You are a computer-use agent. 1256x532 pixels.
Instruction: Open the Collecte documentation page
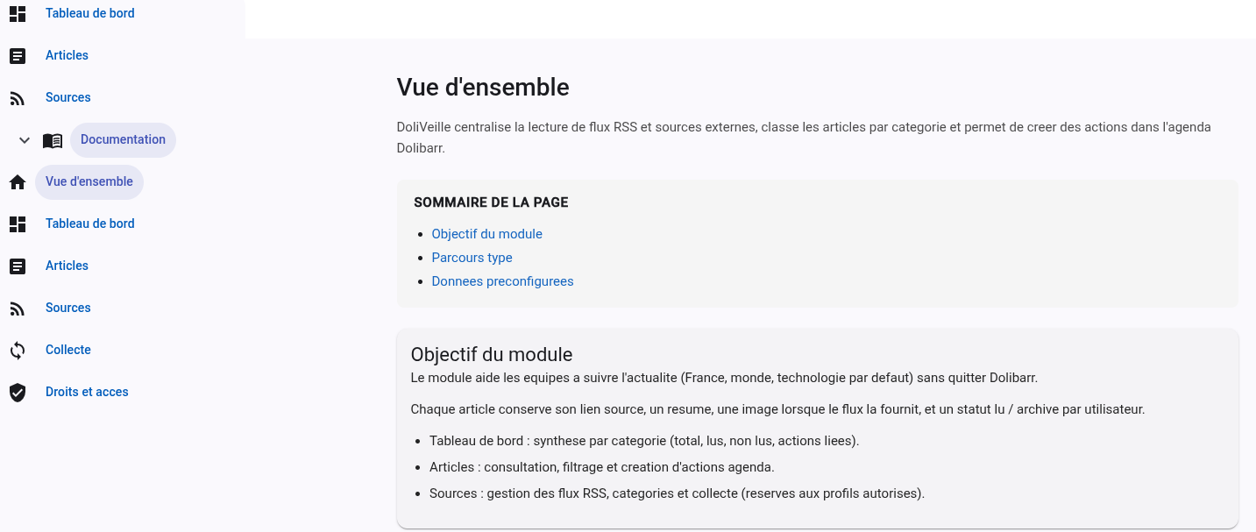[x=68, y=350]
